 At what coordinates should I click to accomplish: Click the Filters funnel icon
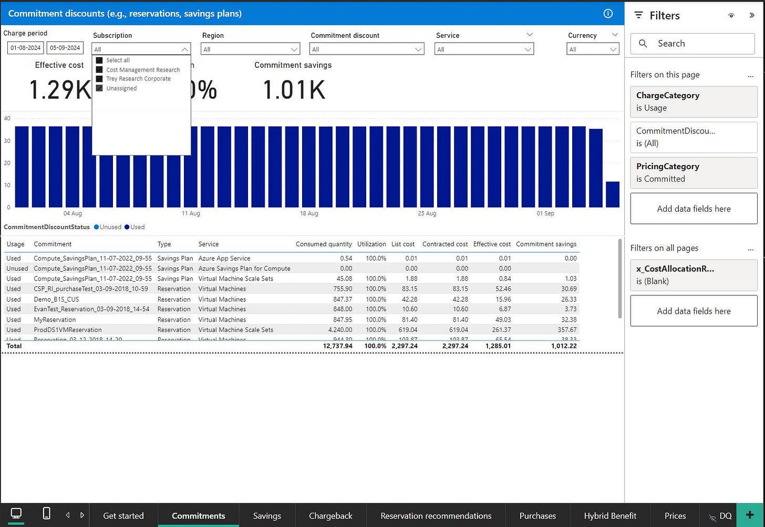(x=638, y=15)
